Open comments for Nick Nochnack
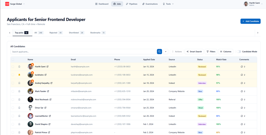The height and width of the screenshot is (135, 266). [x=242, y=100]
